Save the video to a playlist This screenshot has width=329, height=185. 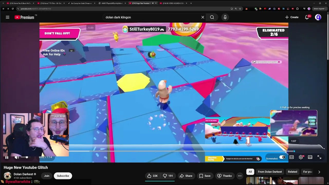click(x=205, y=176)
